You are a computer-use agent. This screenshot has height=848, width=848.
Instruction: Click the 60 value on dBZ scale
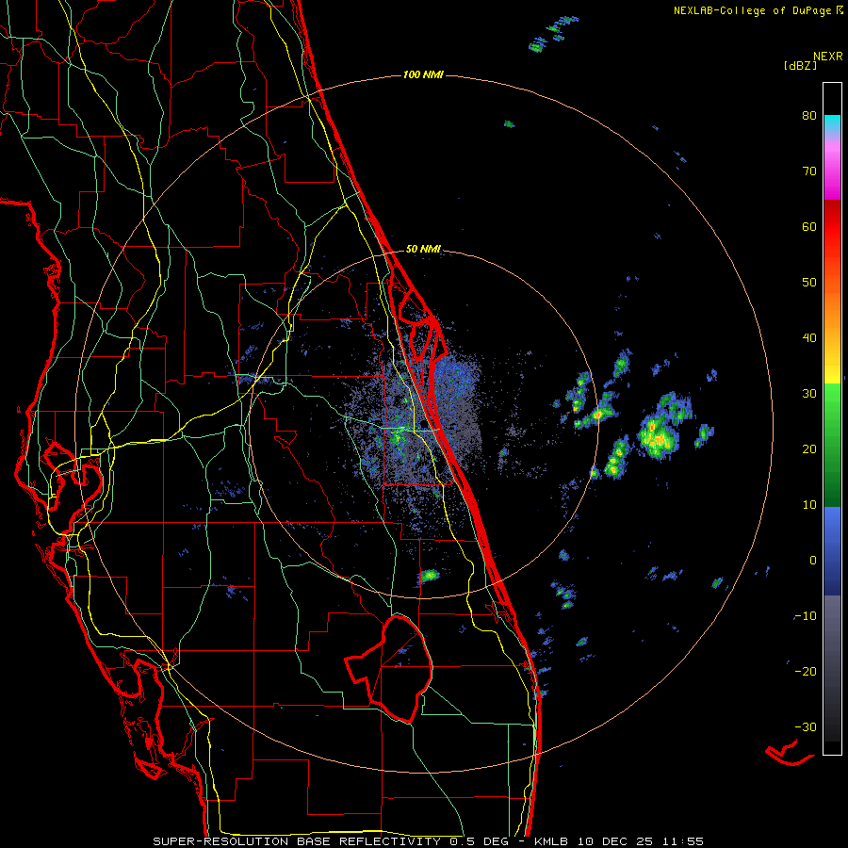(x=809, y=226)
